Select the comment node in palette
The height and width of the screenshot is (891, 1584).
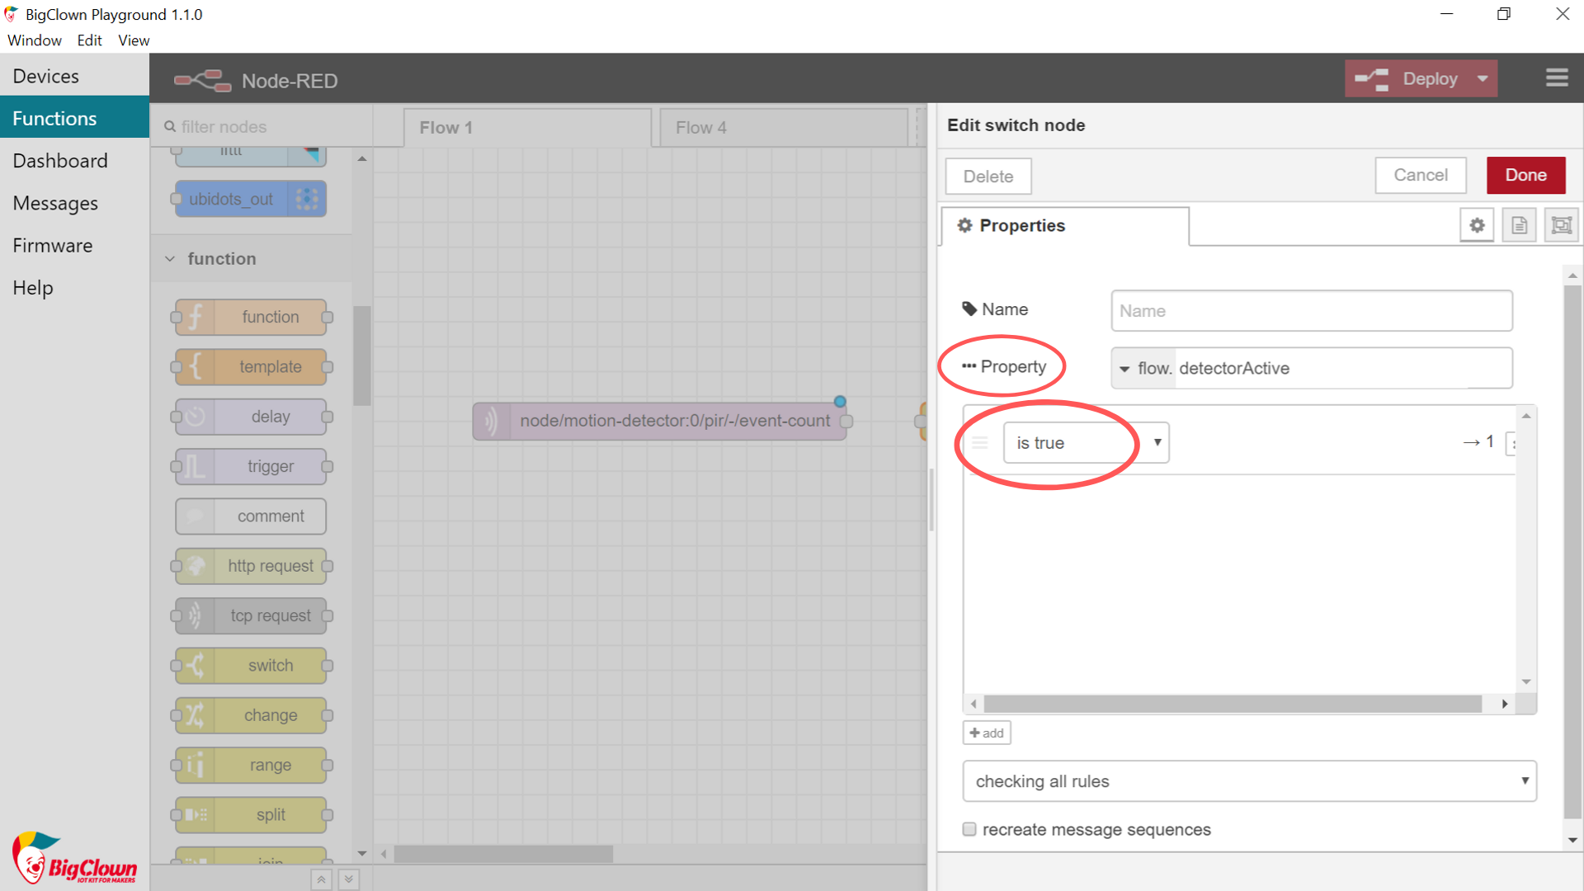coord(251,516)
